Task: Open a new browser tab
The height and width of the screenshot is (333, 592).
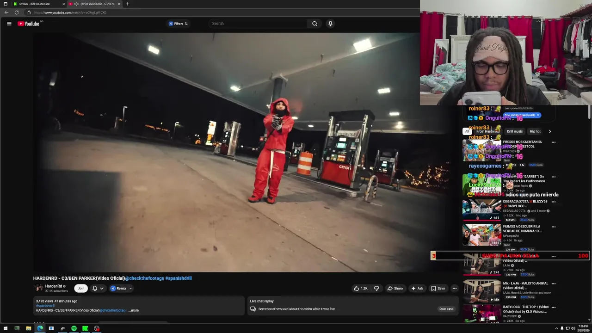Action: [127, 4]
